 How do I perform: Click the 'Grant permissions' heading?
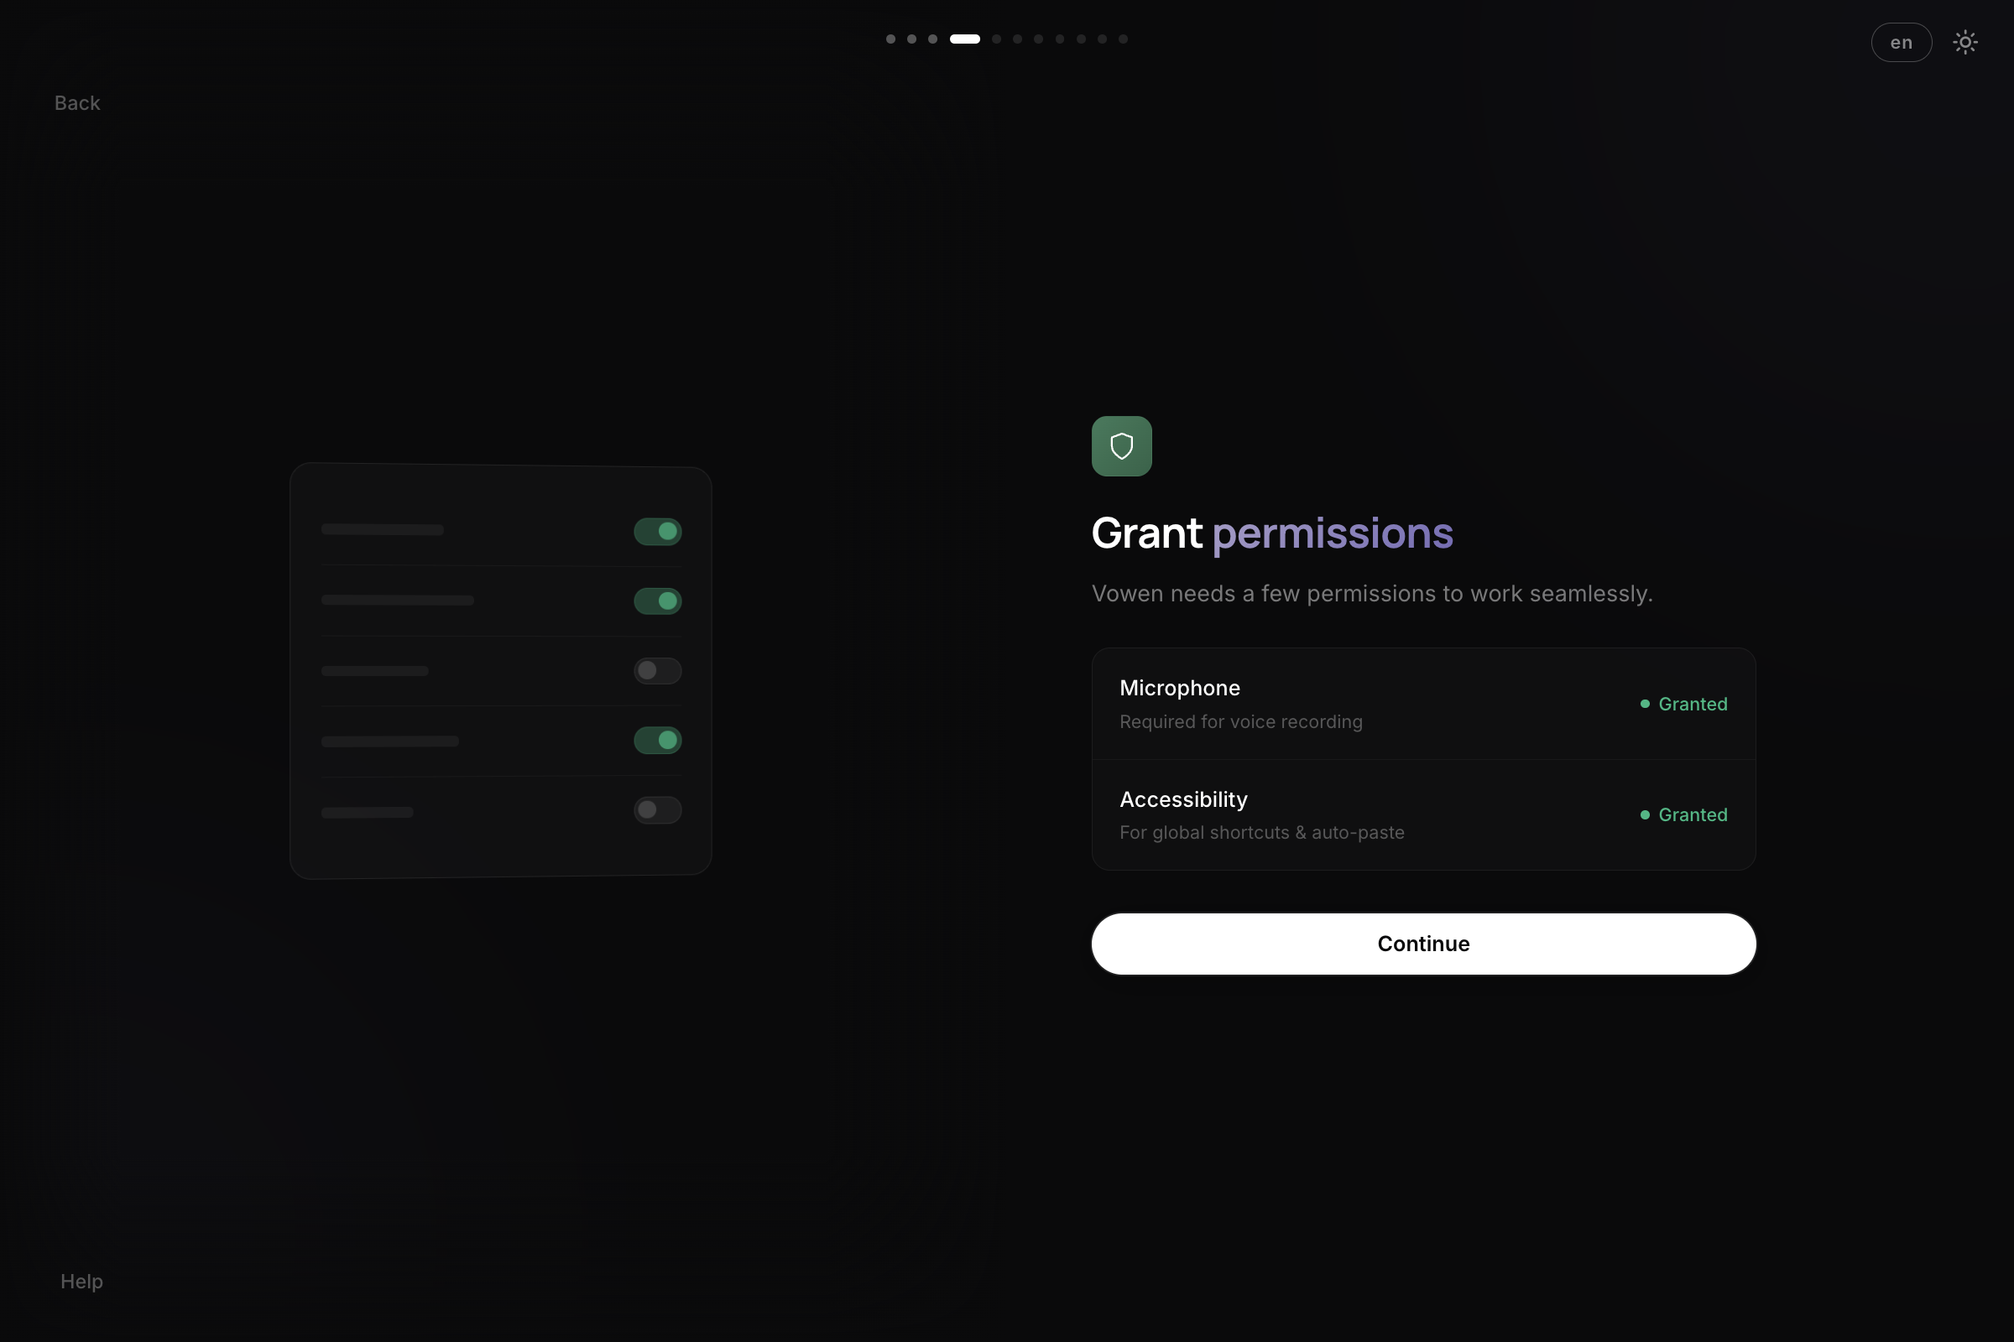1272,533
